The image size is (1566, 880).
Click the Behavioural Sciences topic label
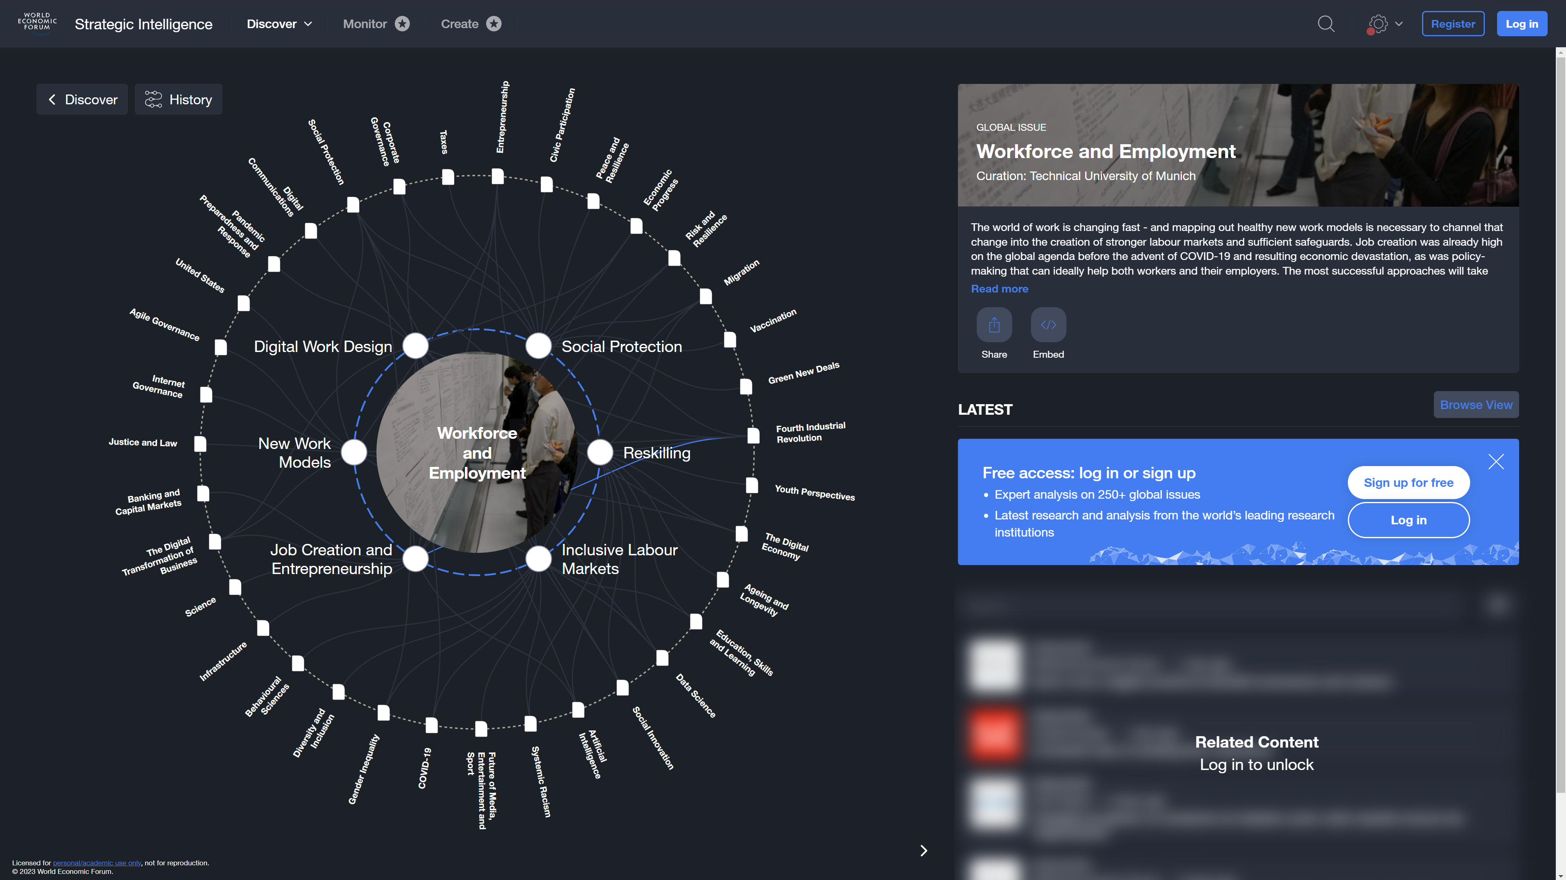coord(267,697)
